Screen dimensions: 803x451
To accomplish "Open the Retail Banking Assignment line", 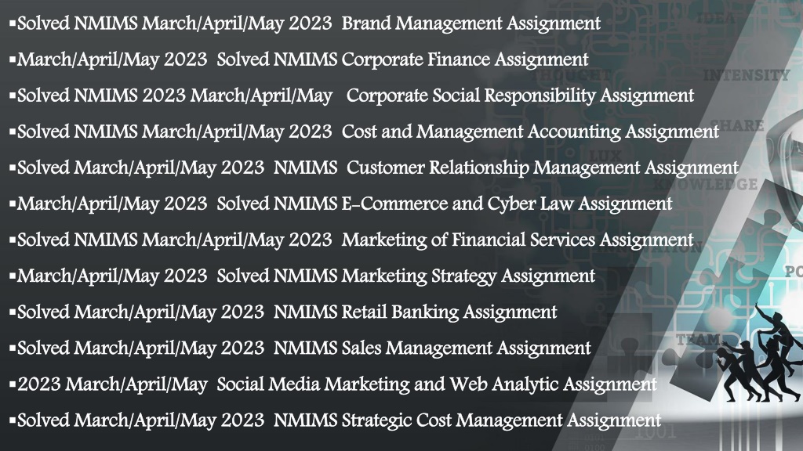I will tap(283, 312).
